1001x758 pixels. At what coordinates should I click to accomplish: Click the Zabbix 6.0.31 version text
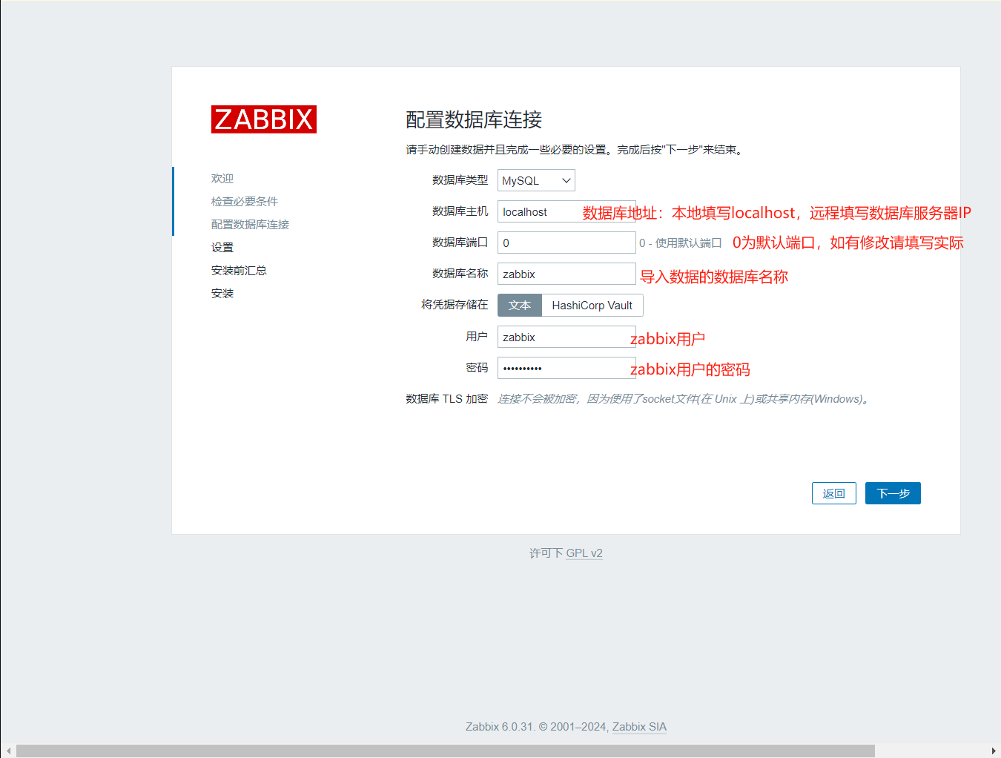[500, 727]
